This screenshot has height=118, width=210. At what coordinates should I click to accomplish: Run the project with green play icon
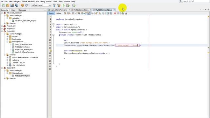tap(64, 5)
